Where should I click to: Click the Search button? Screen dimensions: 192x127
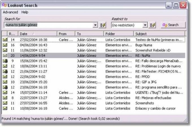(x=173, y=25)
